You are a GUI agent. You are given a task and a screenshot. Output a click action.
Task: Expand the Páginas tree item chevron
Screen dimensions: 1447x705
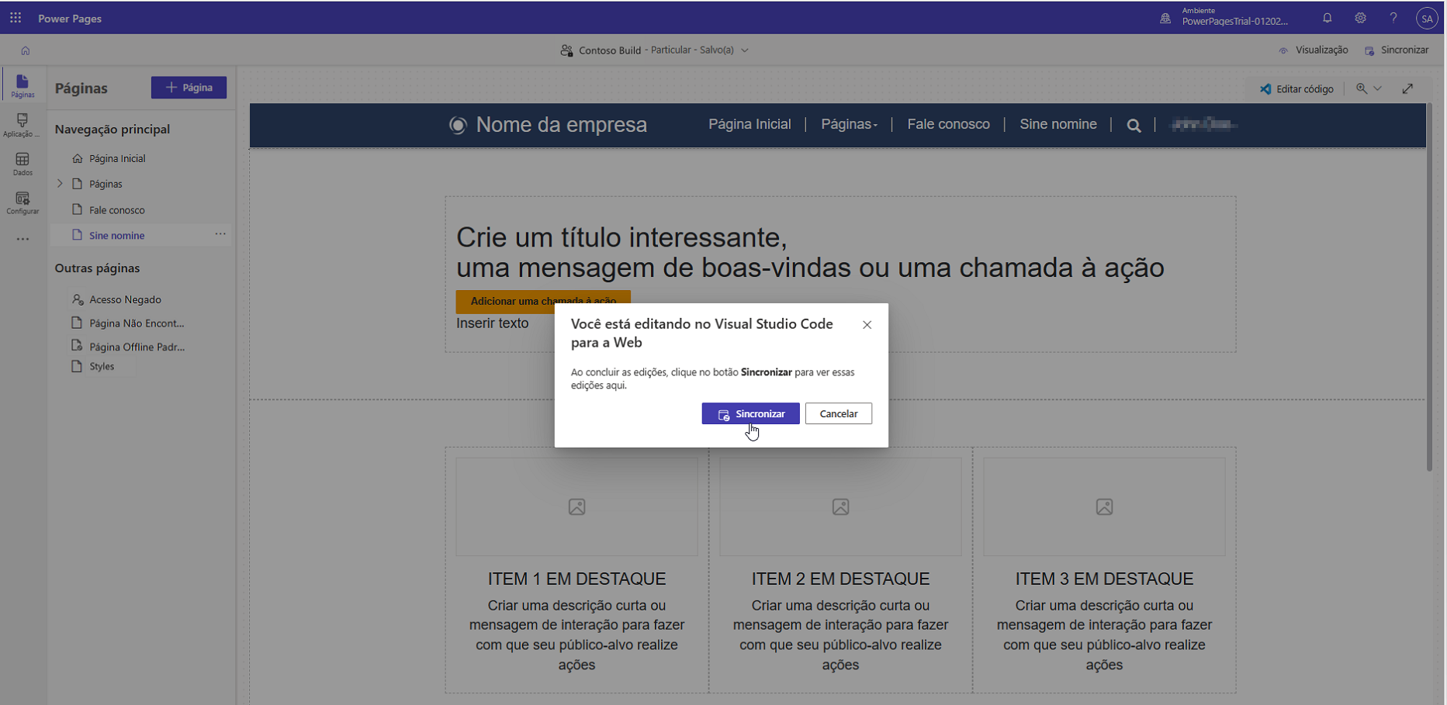click(60, 184)
